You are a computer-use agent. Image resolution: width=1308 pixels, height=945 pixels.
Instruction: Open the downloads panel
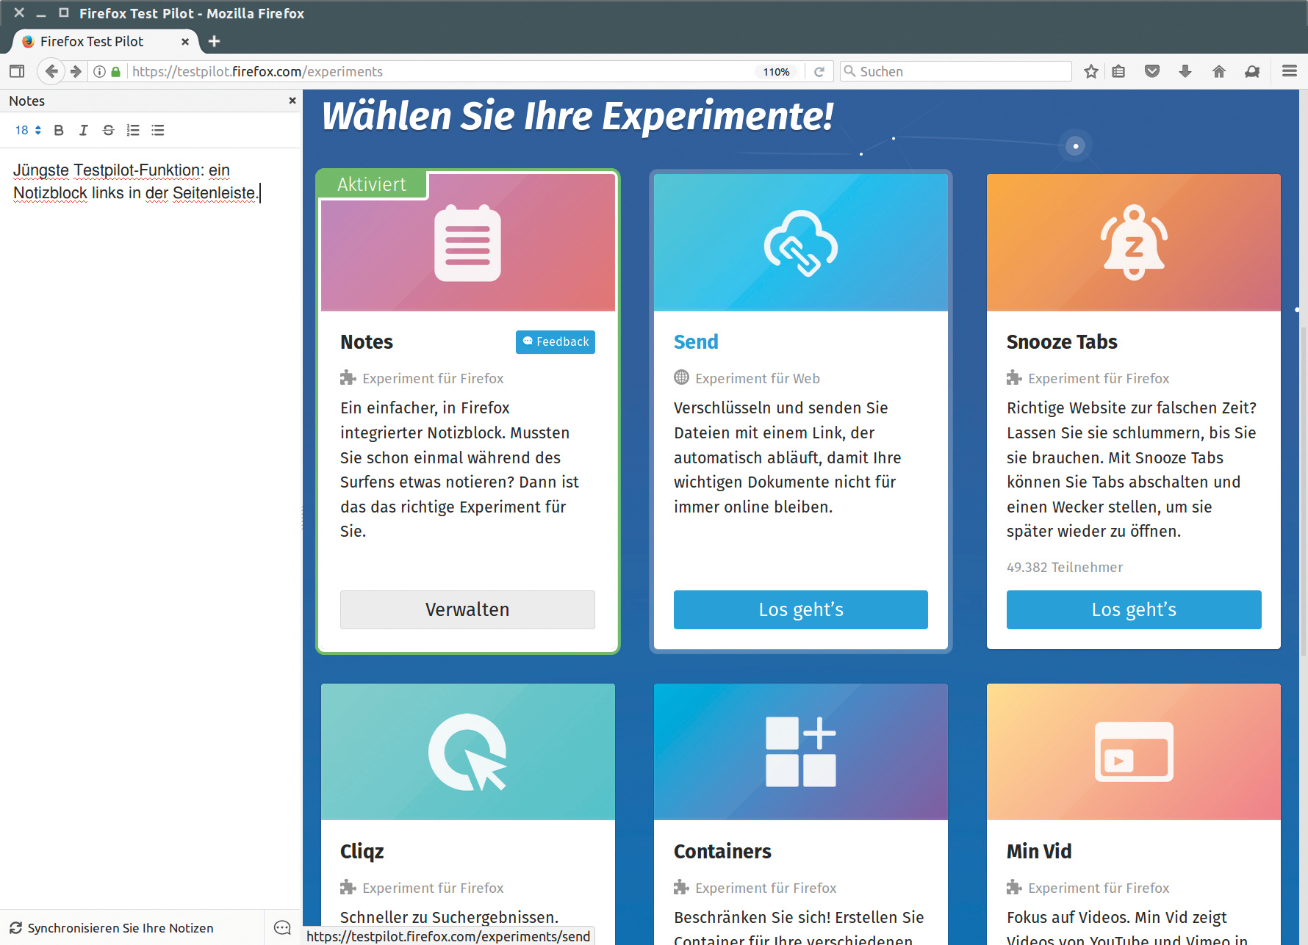coord(1185,71)
